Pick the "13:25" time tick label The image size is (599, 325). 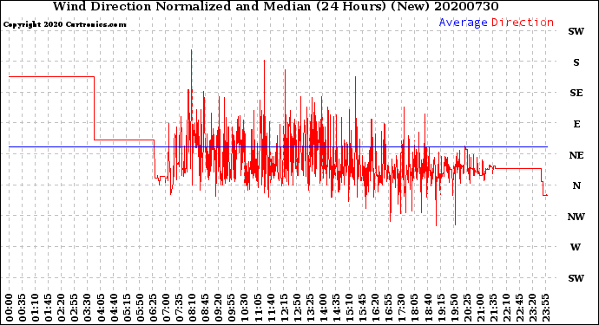(x=310, y=308)
